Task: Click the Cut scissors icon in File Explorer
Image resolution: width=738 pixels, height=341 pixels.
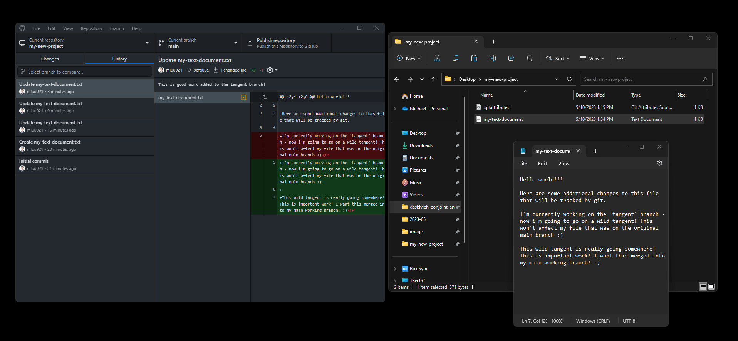Action: (437, 58)
